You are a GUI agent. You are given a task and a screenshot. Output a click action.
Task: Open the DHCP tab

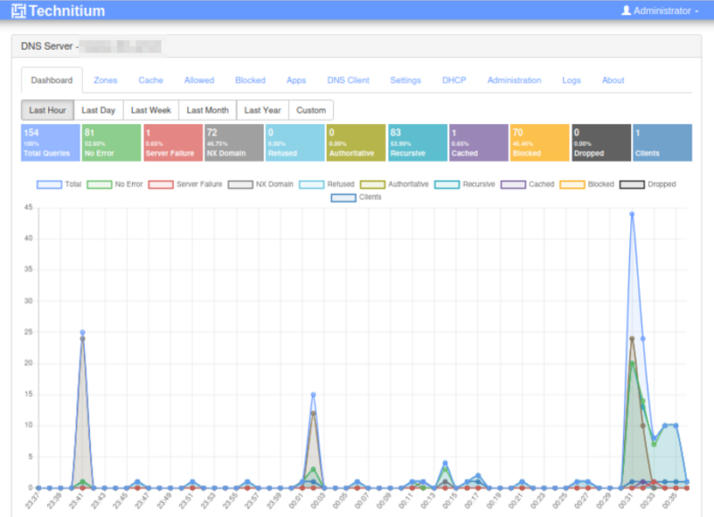(x=454, y=79)
